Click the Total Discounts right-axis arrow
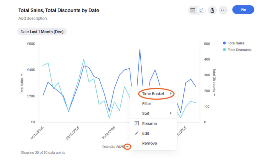The image size is (259, 163). pos(214,95)
